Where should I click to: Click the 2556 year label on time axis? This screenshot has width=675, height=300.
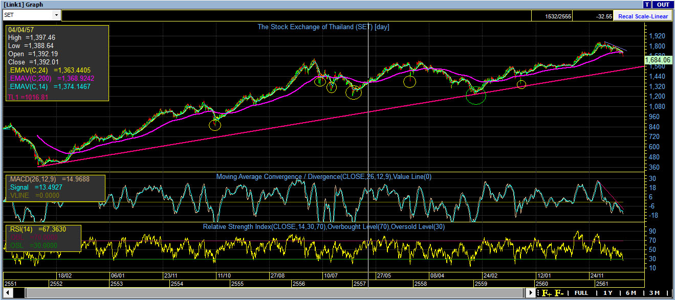click(299, 284)
